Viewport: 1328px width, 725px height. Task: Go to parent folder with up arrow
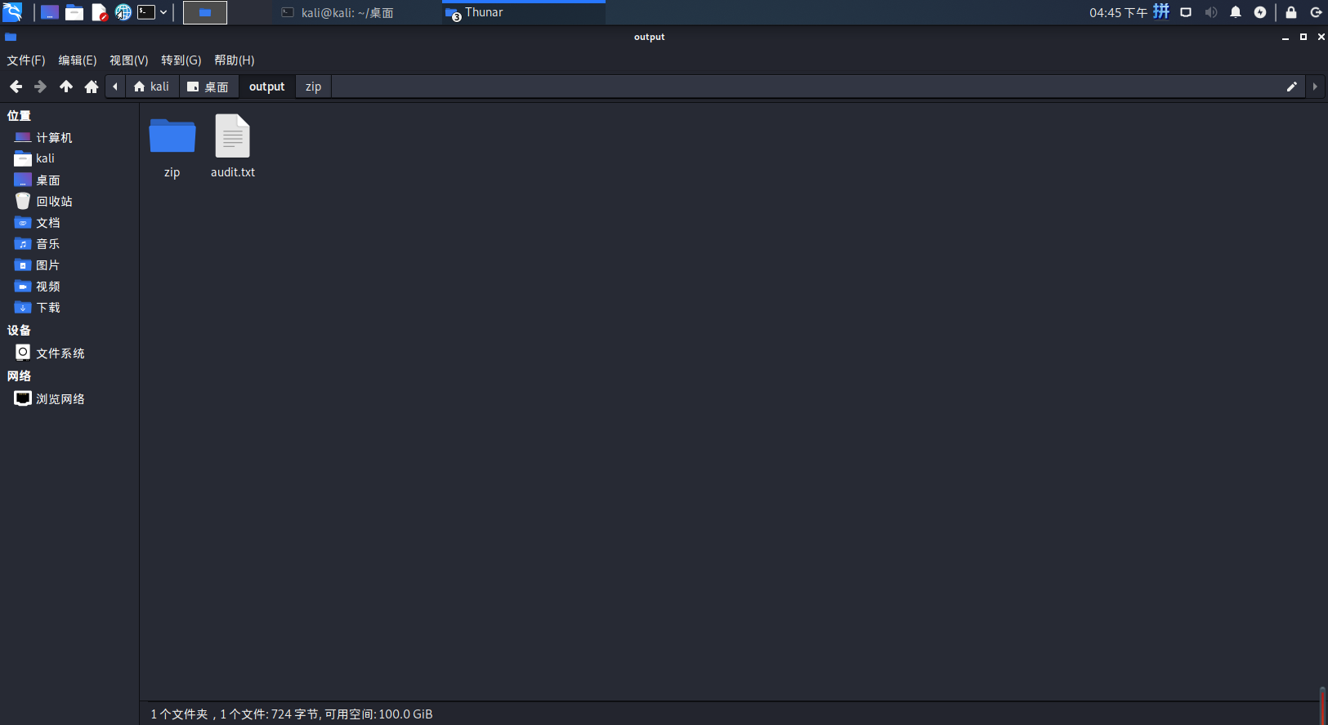(x=66, y=87)
